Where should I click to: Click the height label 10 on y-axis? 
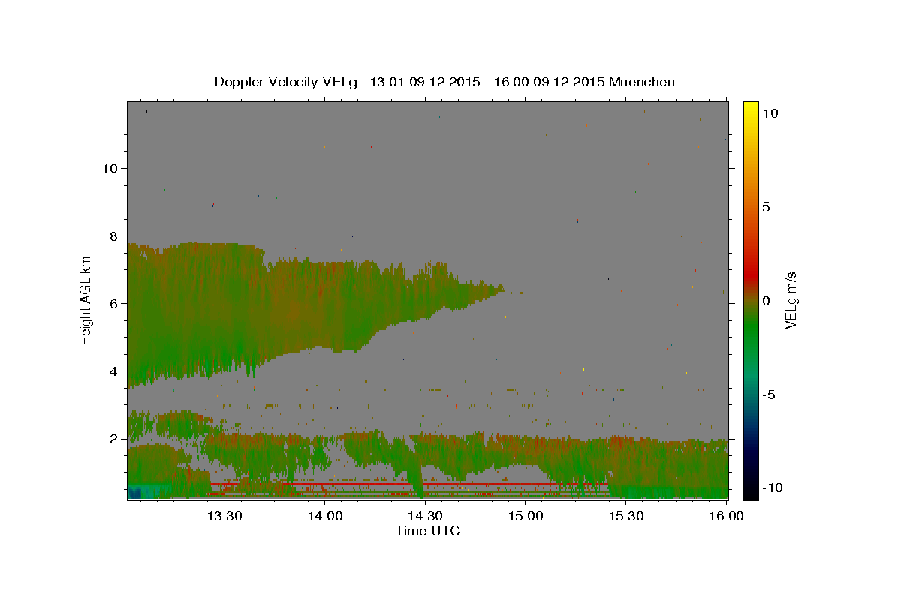click(x=110, y=168)
